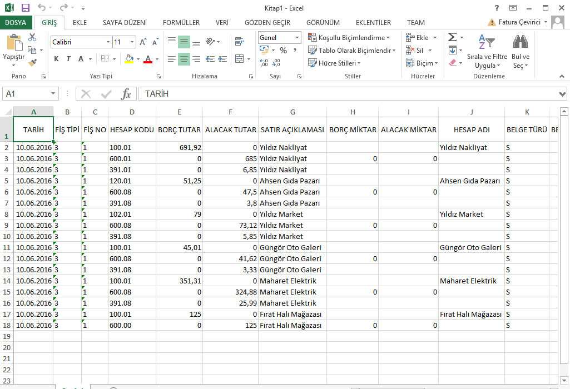This screenshot has width=570, height=389.
Task: Click the cell Borders icon
Action: coord(105,59)
